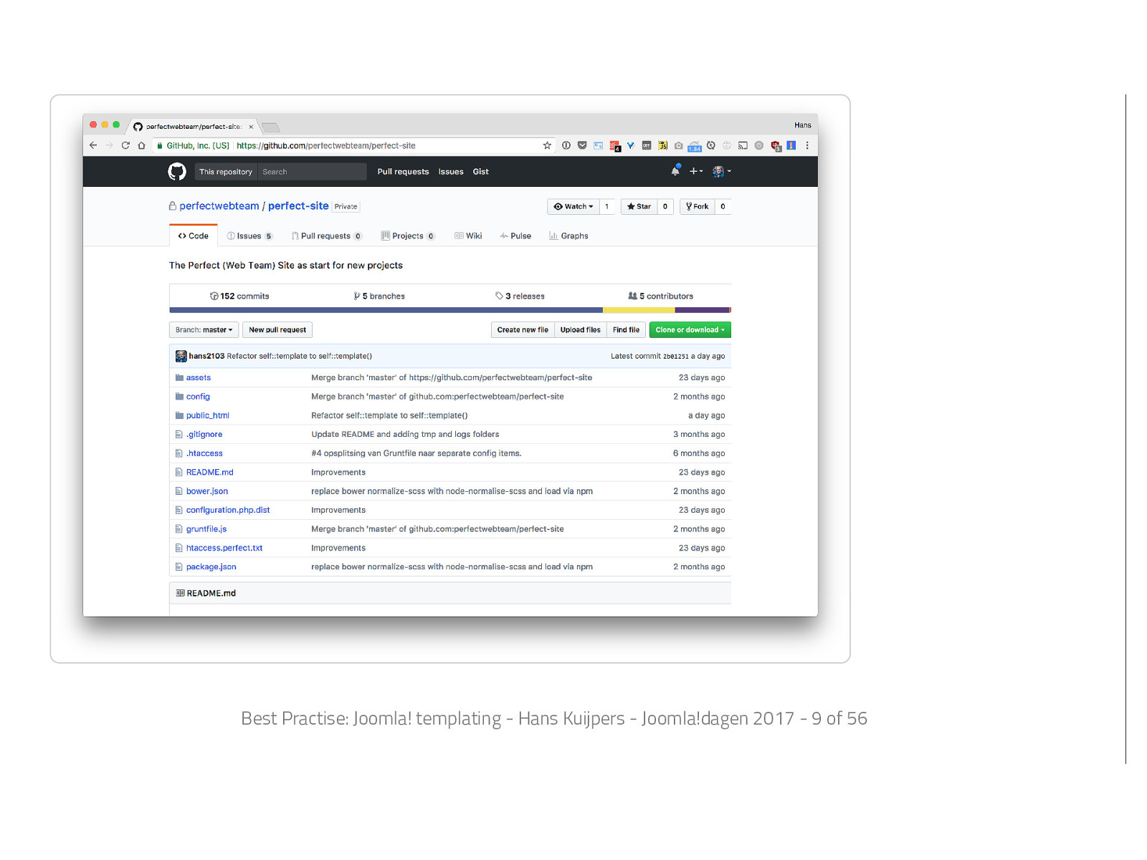
Task: Open the config folder
Action: click(x=198, y=397)
